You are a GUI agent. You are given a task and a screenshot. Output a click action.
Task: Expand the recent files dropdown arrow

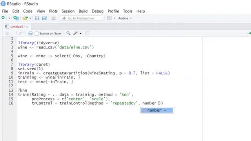pyautogui.click(x=30, y=18)
